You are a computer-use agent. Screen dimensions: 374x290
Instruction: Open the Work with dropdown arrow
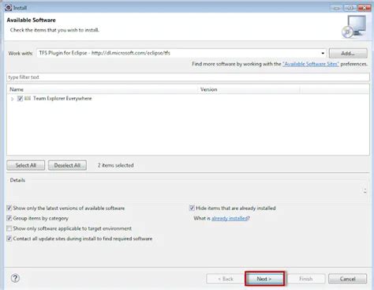[x=323, y=53]
